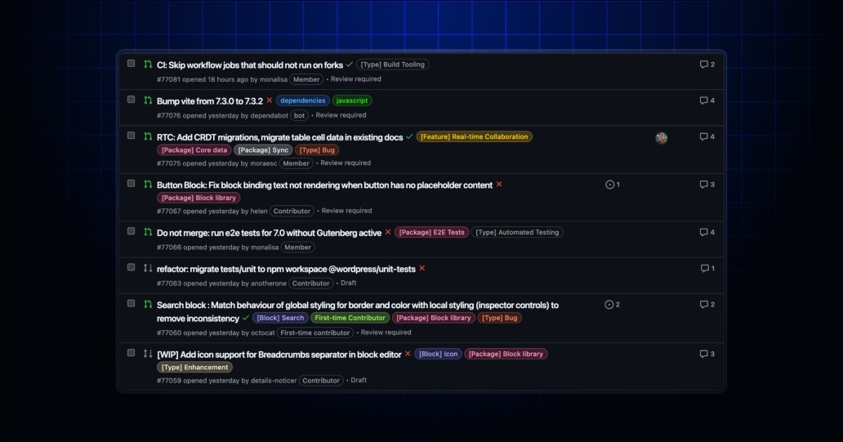Open PR Search block: Match behaviour of global styling
The image size is (843, 442).
358,311
